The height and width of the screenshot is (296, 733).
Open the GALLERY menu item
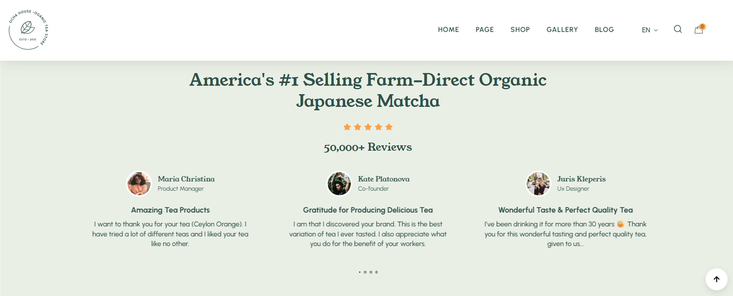(562, 30)
